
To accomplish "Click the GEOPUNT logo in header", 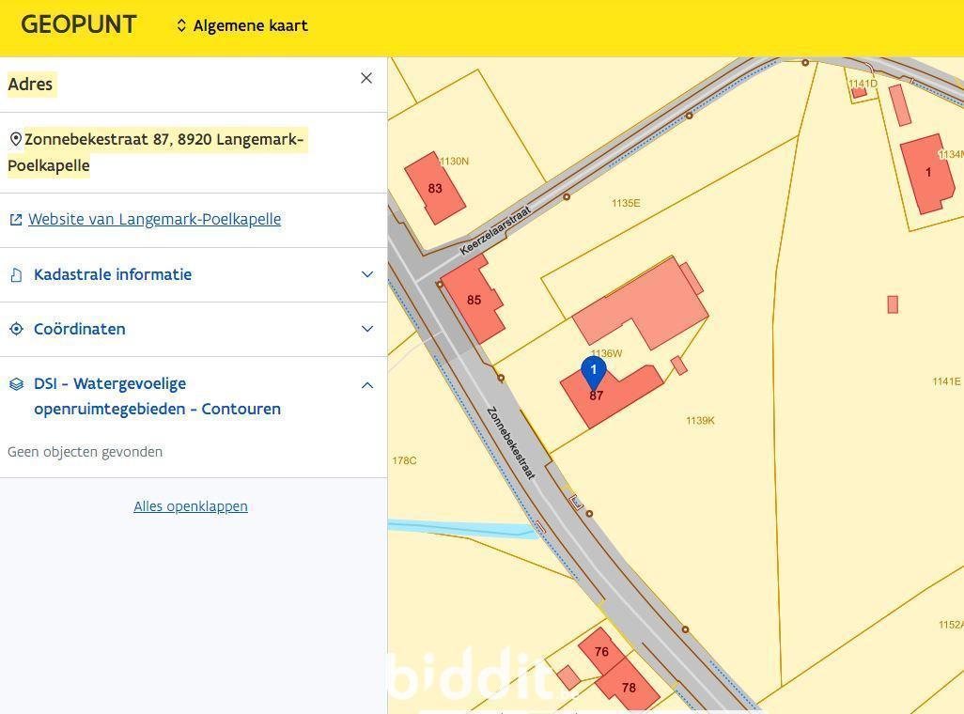I will 79,25.
